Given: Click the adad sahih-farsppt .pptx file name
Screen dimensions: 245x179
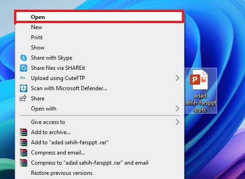Looking at the screenshot, I should [201, 103].
